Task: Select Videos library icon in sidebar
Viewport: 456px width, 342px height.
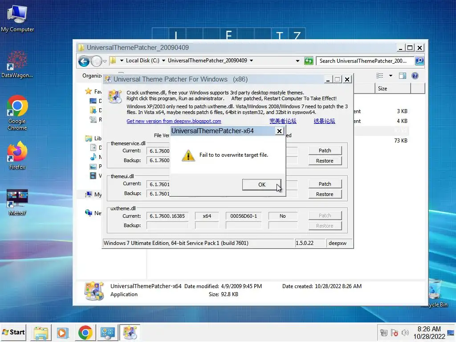Action: click(x=93, y=175)
